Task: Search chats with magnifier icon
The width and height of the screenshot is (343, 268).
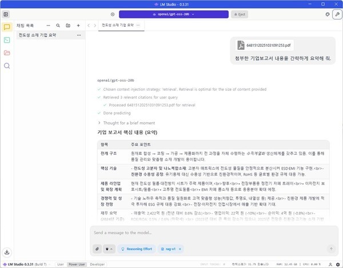Action: [x=58, y=26]
